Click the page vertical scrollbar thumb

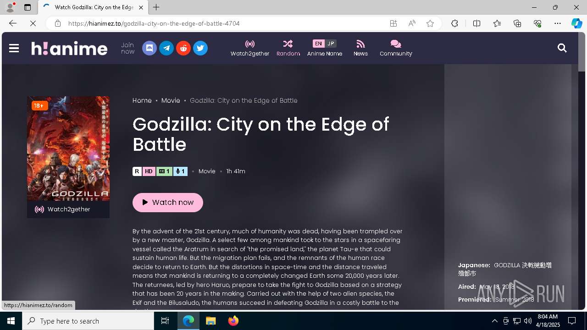581,53
